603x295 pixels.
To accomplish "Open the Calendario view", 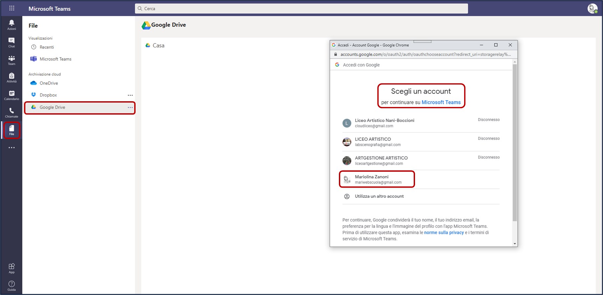I will 12,95.
